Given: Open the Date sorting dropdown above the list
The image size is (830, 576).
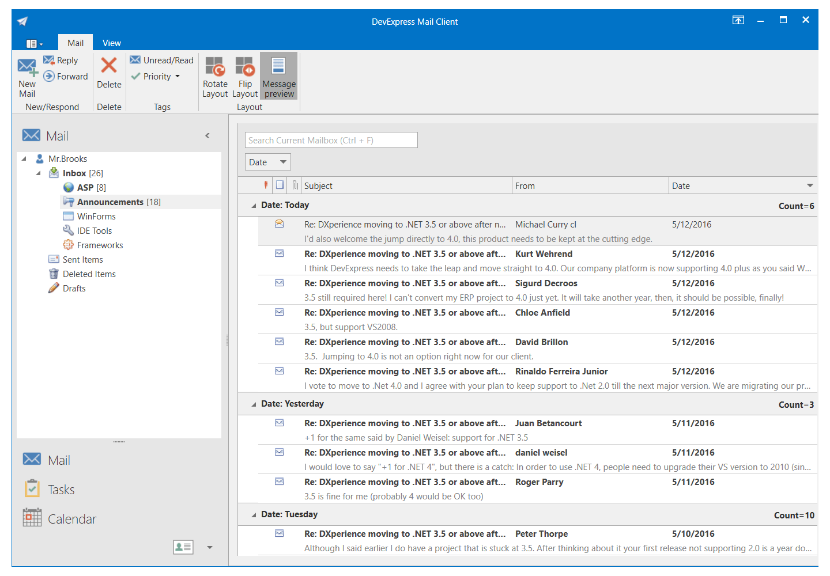Looking at the screenshot, I should [x=267, y=162].
